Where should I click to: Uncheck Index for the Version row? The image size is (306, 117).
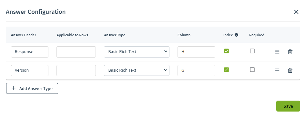tap(226, 69)
